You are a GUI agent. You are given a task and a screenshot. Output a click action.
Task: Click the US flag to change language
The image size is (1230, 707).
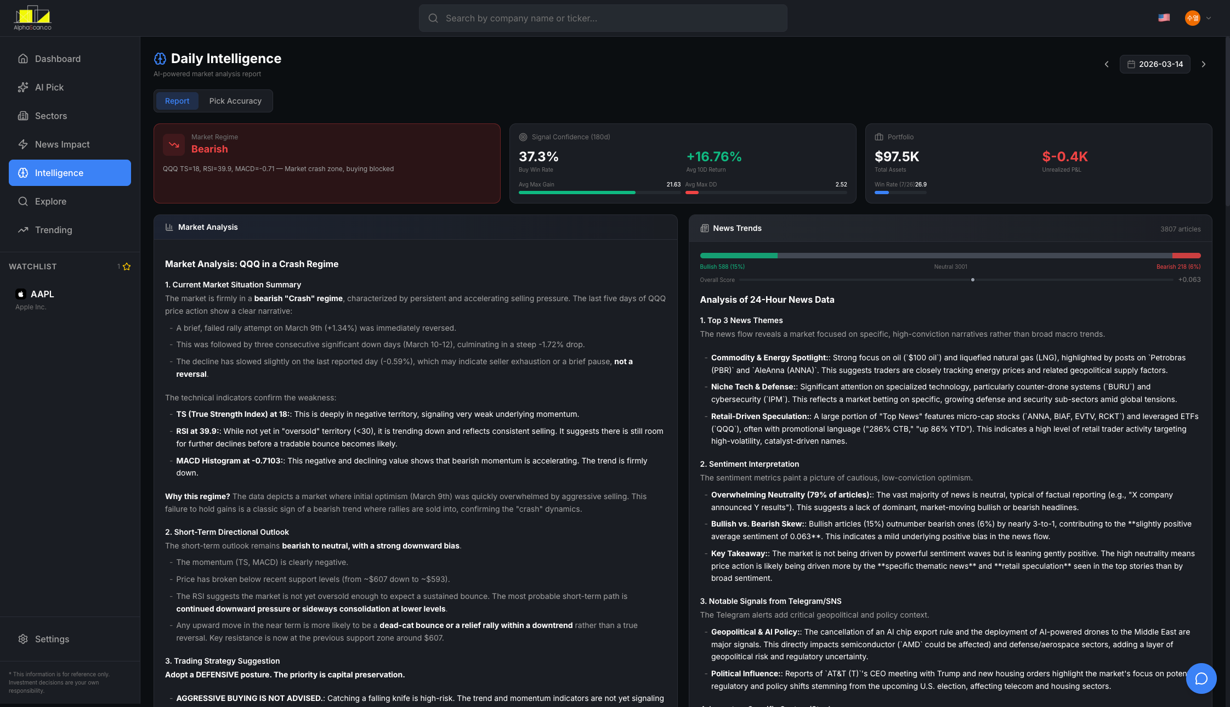1164,18
